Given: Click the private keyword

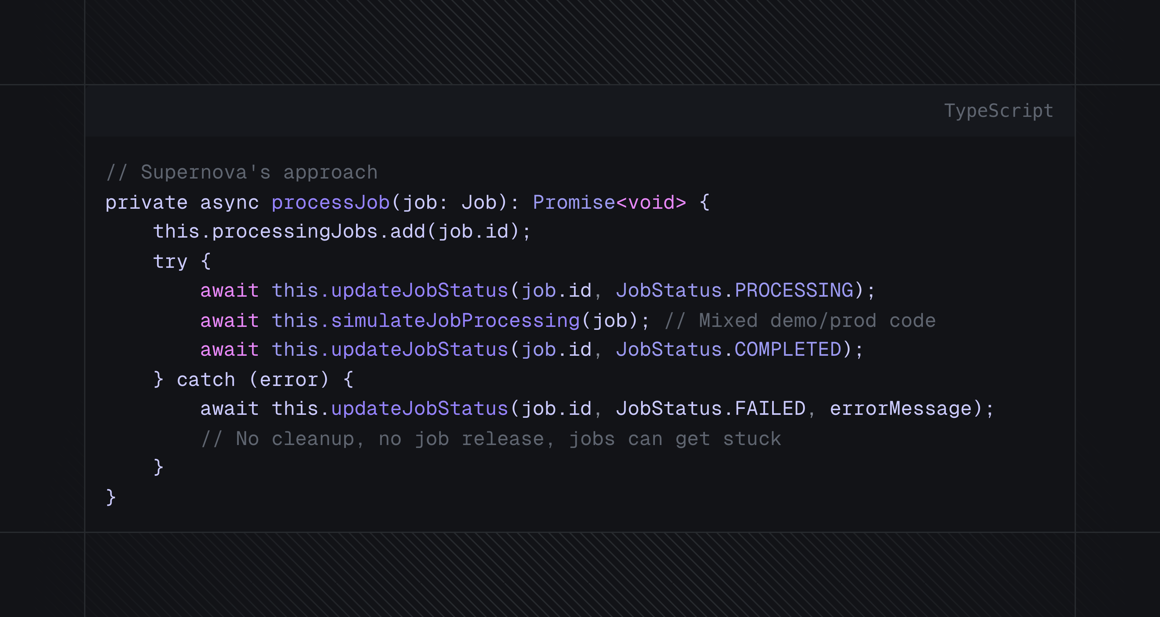Looking at the screenshot, I should [146, 202].
